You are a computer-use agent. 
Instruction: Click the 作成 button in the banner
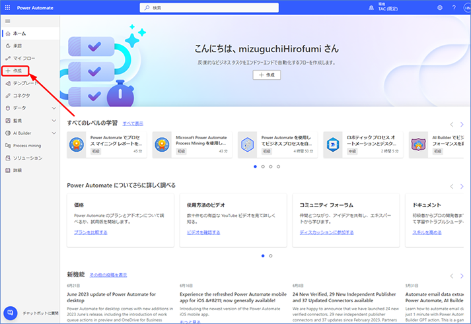click(x=267, y=75)
